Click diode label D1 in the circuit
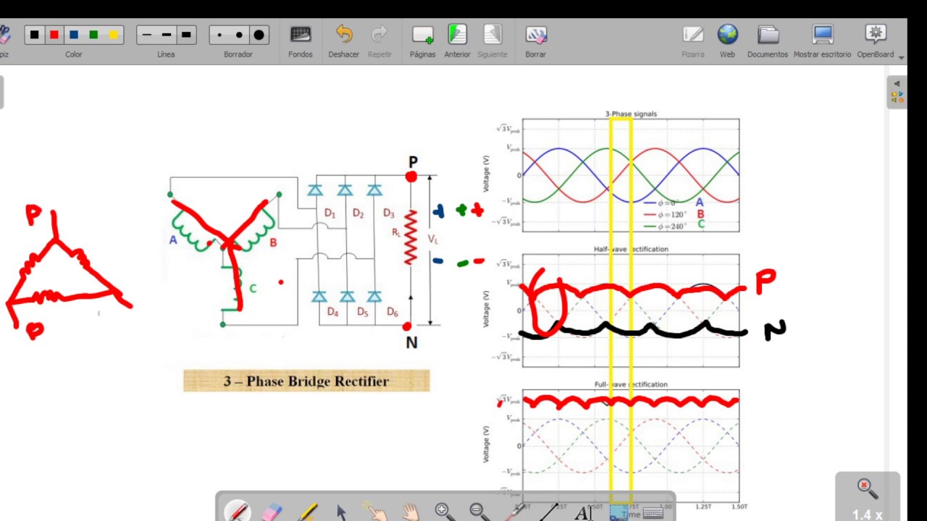 (x=330, y=213)
